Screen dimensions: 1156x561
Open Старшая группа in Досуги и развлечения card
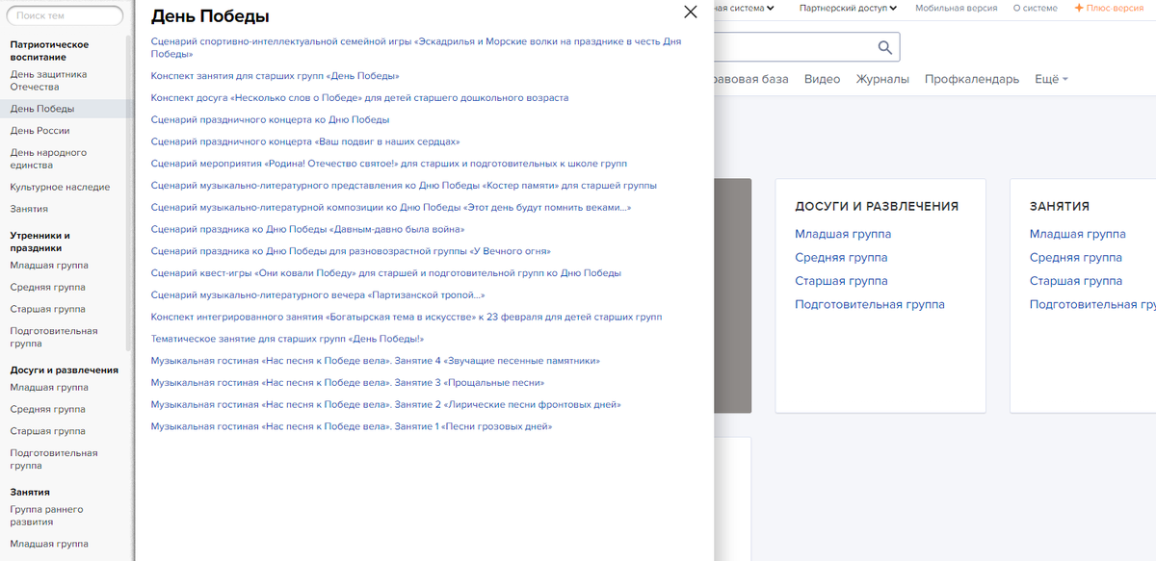pyautogui.click(x=841, y=281)
